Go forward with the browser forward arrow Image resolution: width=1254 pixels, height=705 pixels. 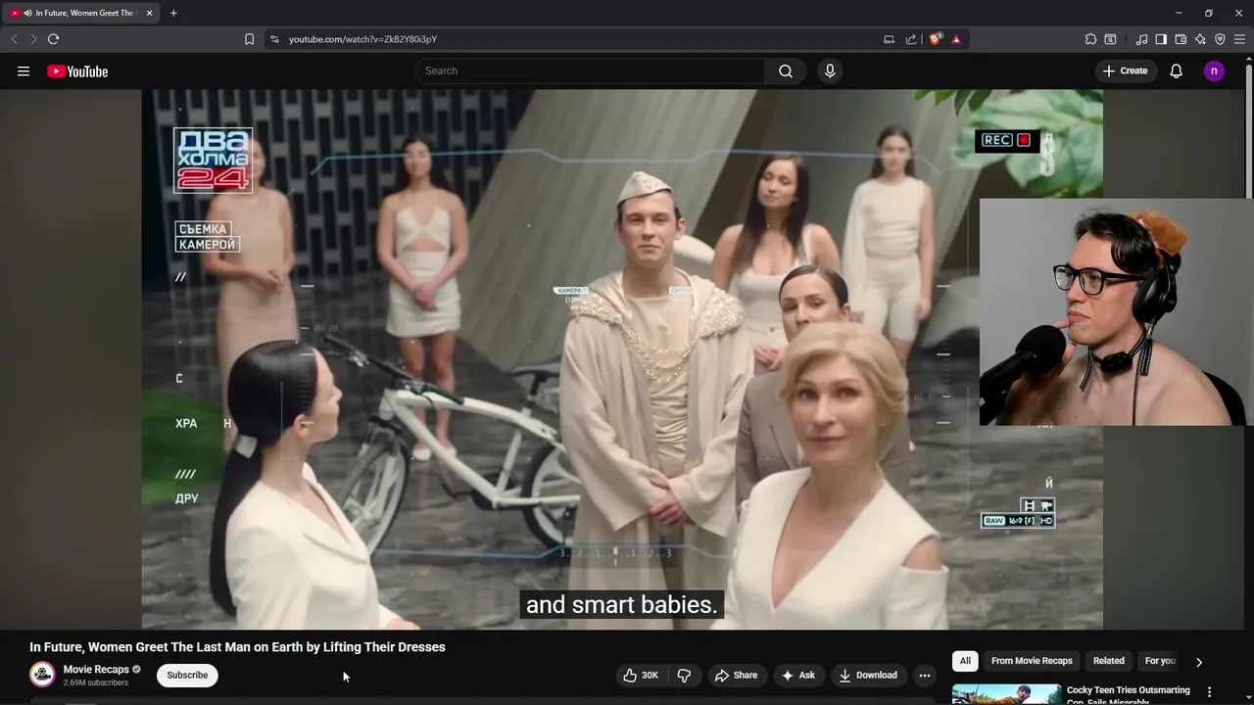pos(32,39)
